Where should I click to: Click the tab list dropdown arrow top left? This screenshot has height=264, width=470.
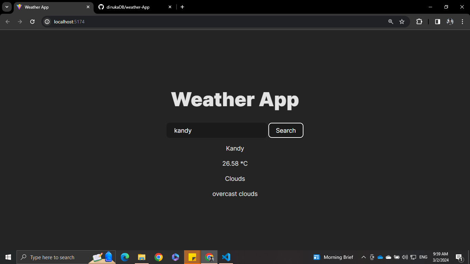(x=7, y=7)
